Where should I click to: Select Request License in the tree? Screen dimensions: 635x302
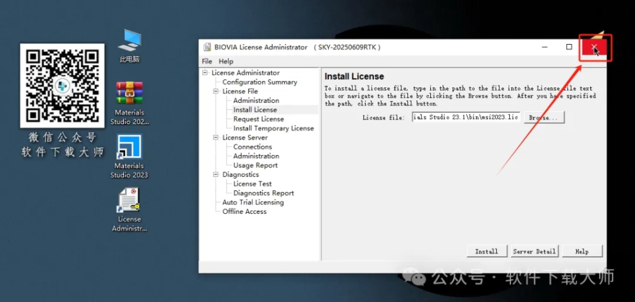click(x=258, y=119)
